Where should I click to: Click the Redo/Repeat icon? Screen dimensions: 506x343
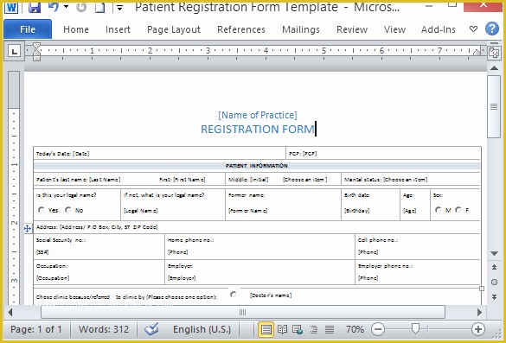click(x=81, y=7)
